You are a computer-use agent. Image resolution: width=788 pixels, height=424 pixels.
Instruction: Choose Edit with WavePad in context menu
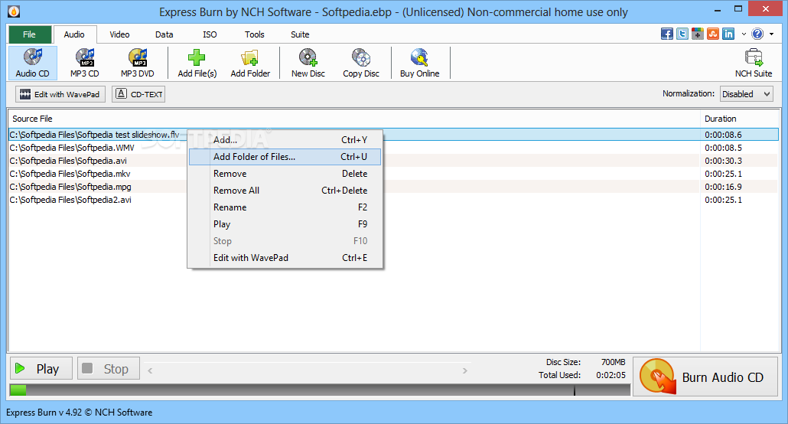(285, 258)
